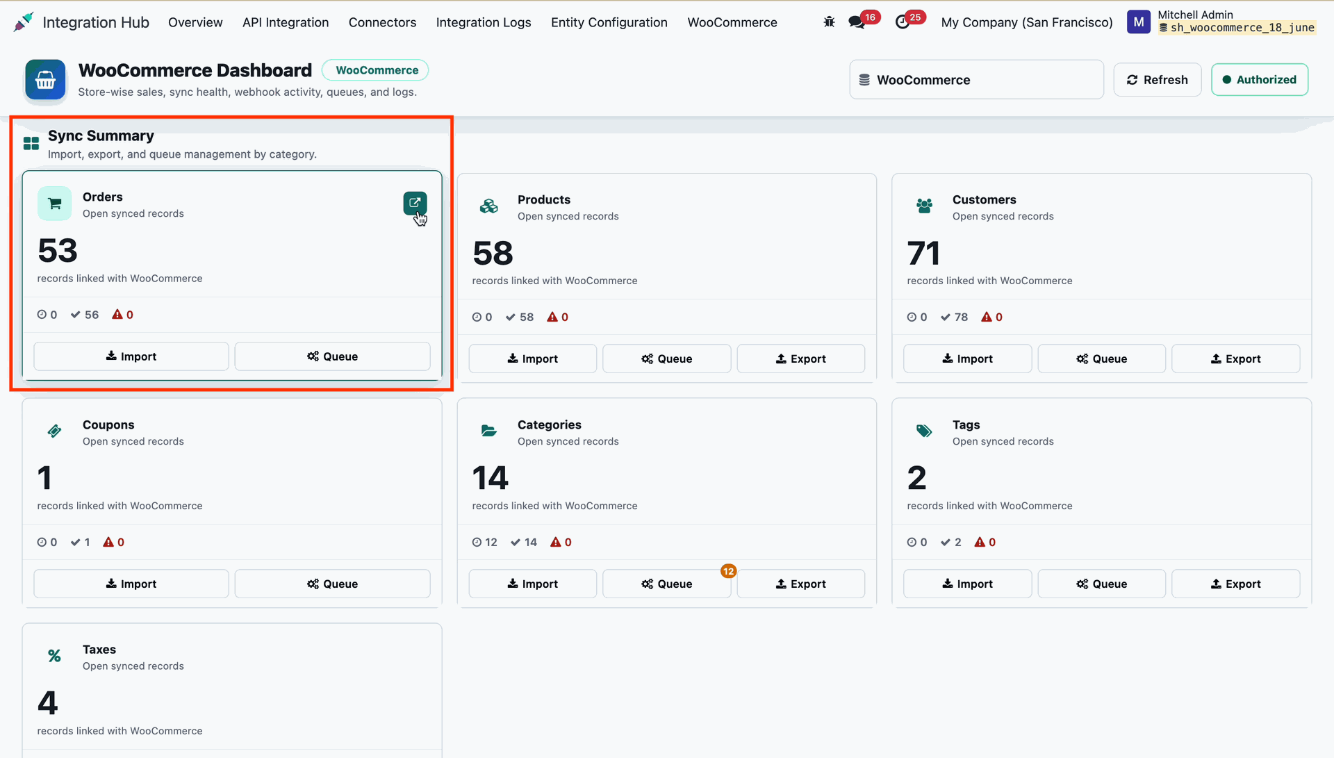1334x758 pixels.
Task: Click the Categories queue badge showing 12
Action: click(728, 571)
